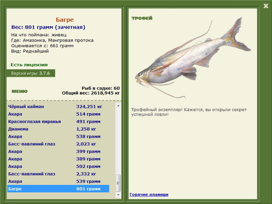Click the Трофейный экземпляр description text
Screen dimensions: 272x204
click(189, 112)
